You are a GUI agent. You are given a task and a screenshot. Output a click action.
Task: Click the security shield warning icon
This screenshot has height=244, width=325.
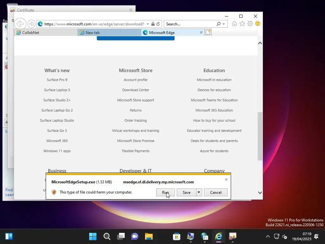[x=54, y=192]
